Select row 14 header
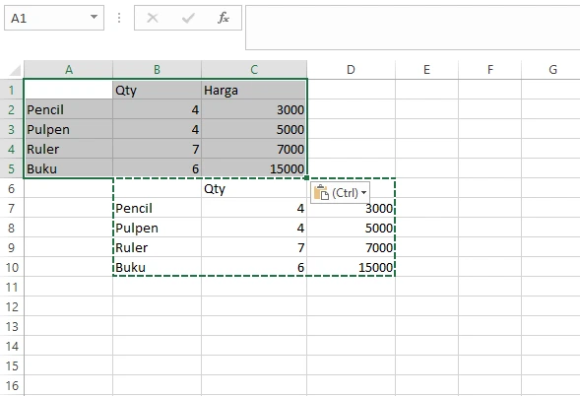The image size is (580, 396). coord(12,346)
